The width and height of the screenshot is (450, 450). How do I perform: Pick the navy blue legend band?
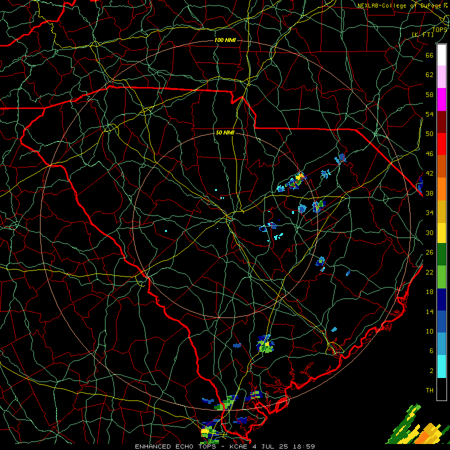(x=441, y=299)
